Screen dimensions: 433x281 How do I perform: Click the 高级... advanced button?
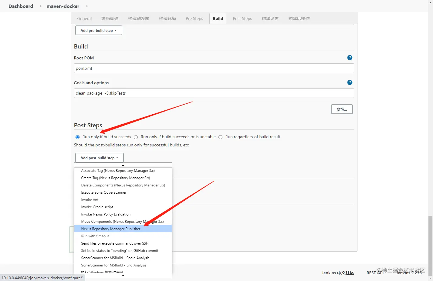(x=342, y=109)
